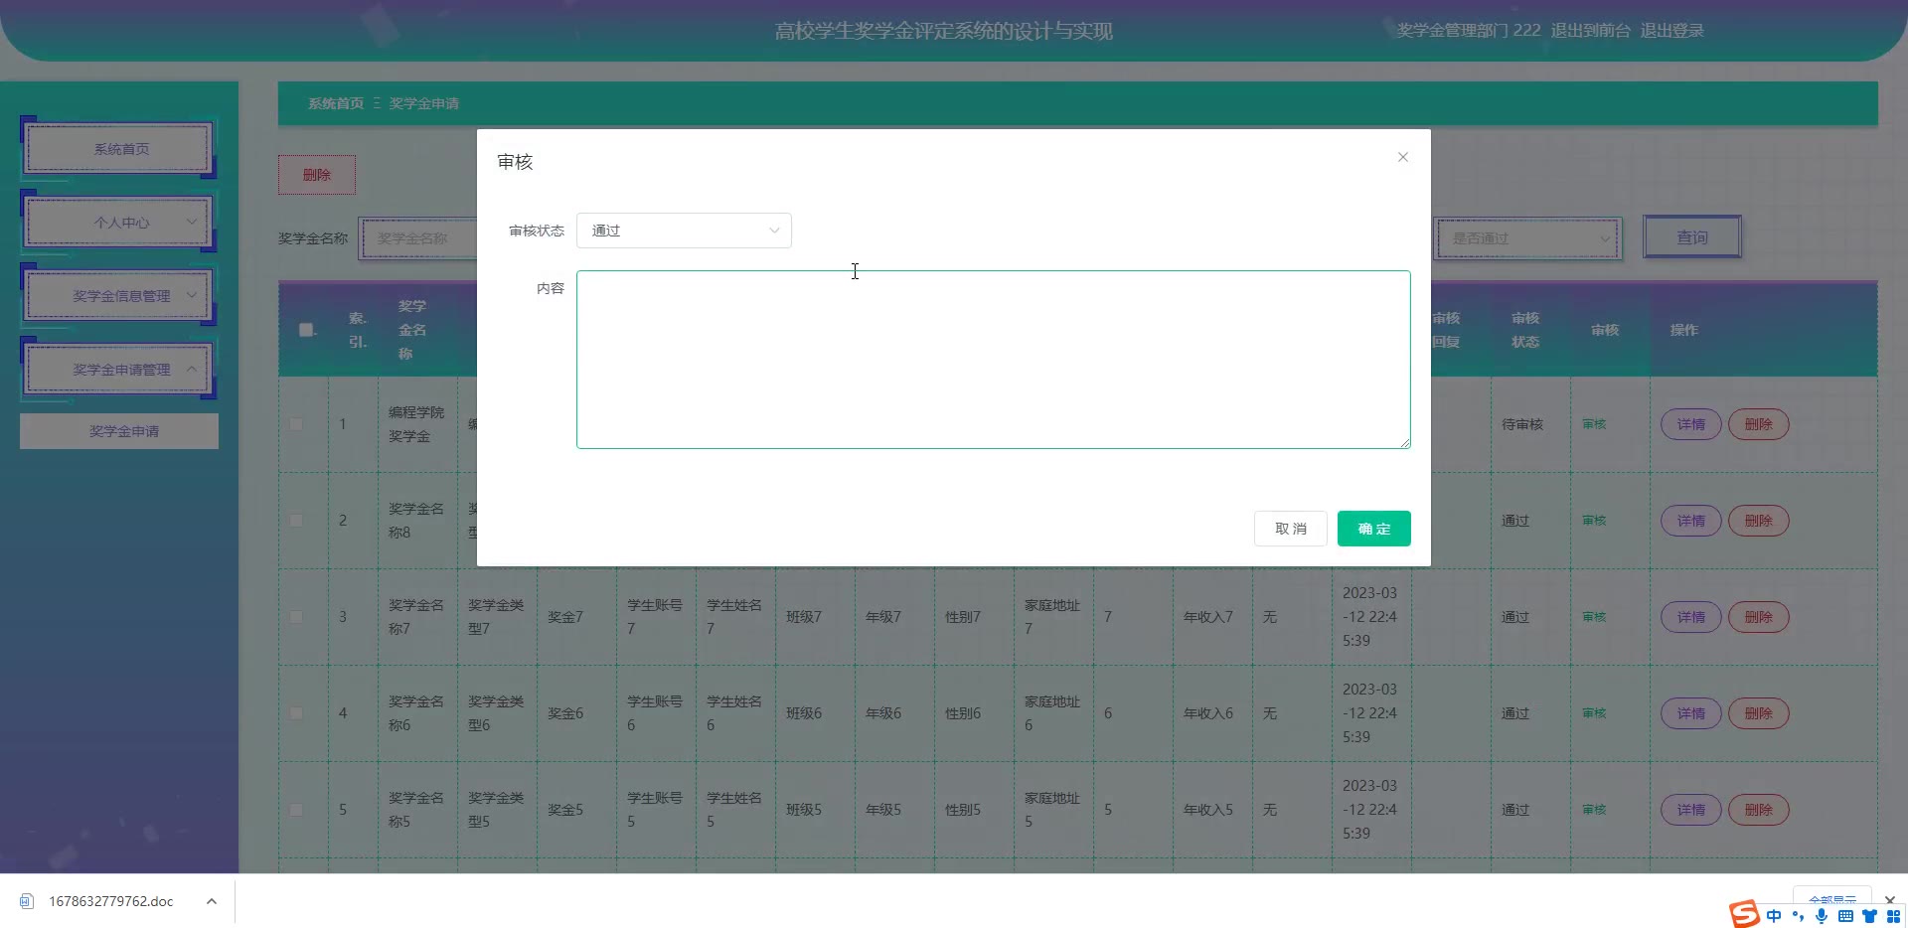This screenshot has height=928, width=1908.
Task: Click 退出登录 in the header
Action: coord(1671,31)
